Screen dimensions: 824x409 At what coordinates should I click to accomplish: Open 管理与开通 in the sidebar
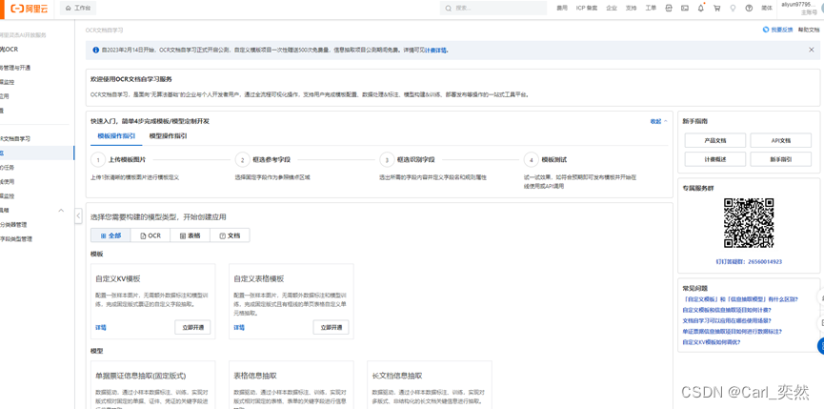pyautogui.click(x=15, y=68)
